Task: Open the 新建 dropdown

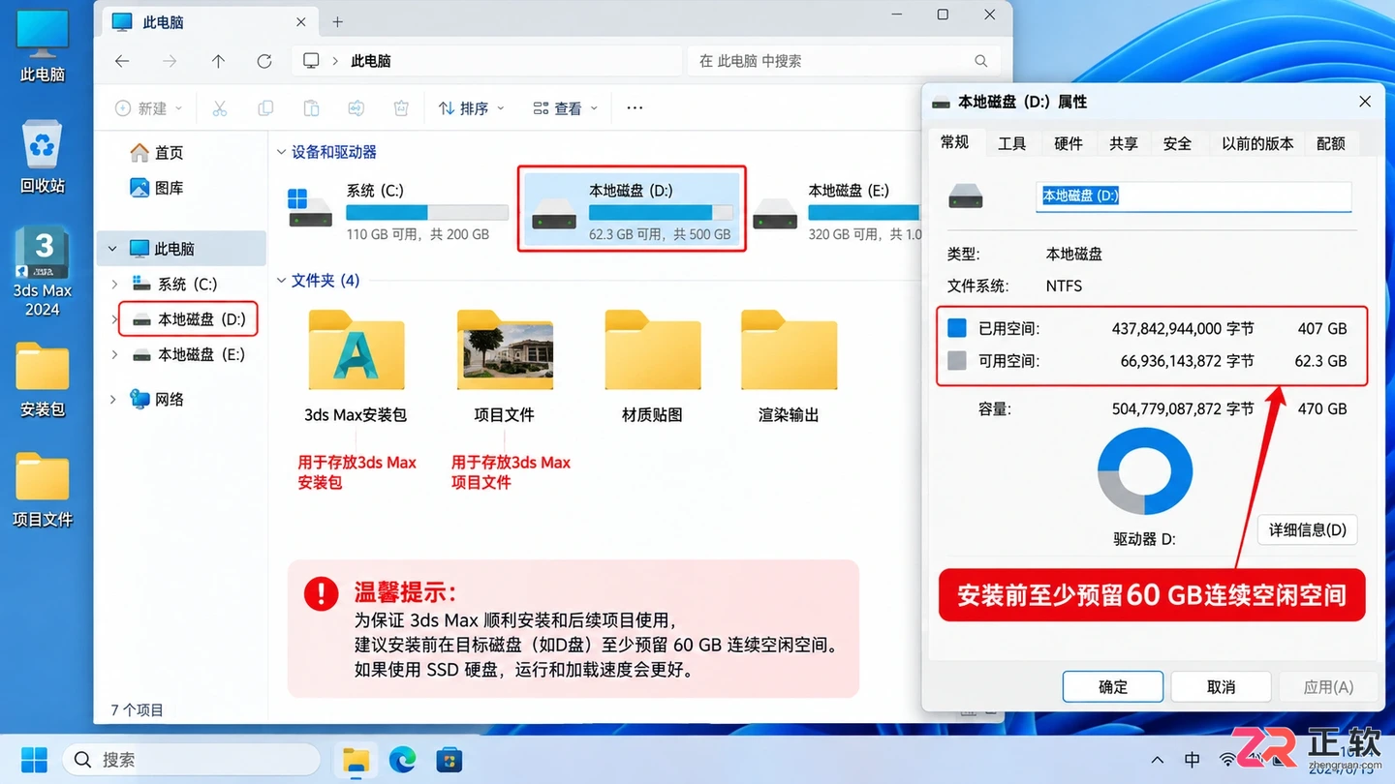Action: tap(149, 108)
